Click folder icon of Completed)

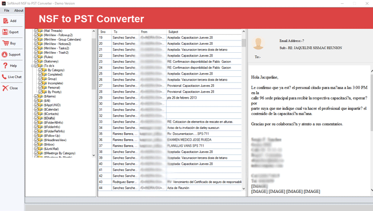coord(45,75)
